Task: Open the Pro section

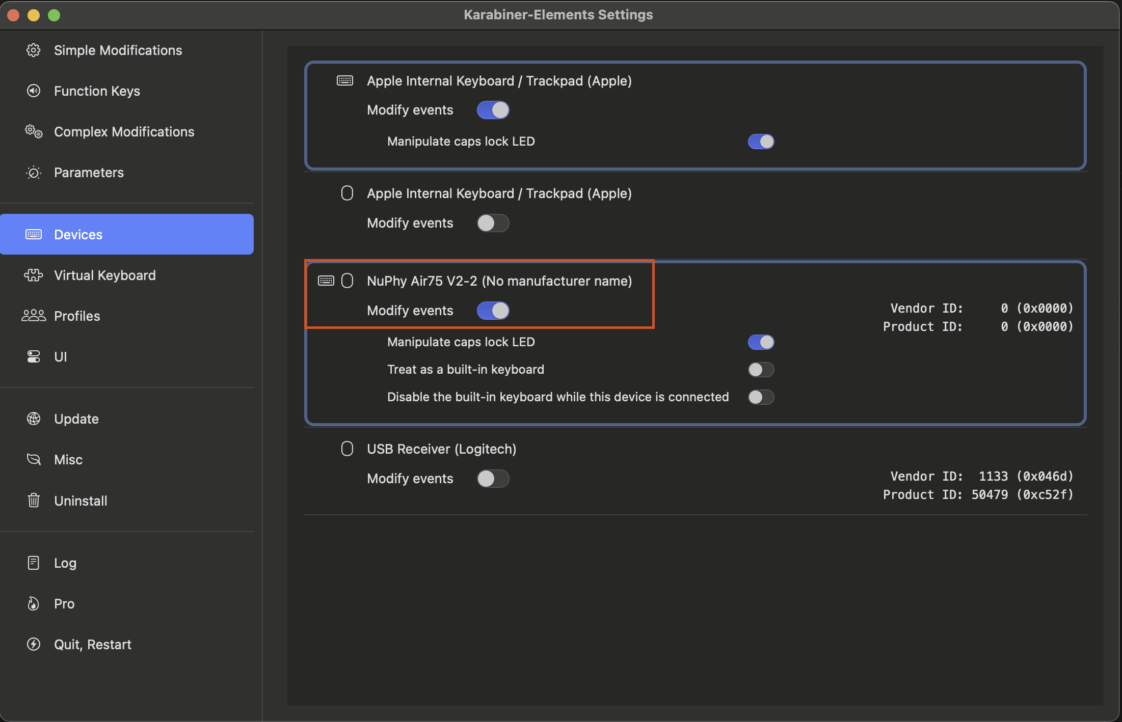Action: click(127, 603)
